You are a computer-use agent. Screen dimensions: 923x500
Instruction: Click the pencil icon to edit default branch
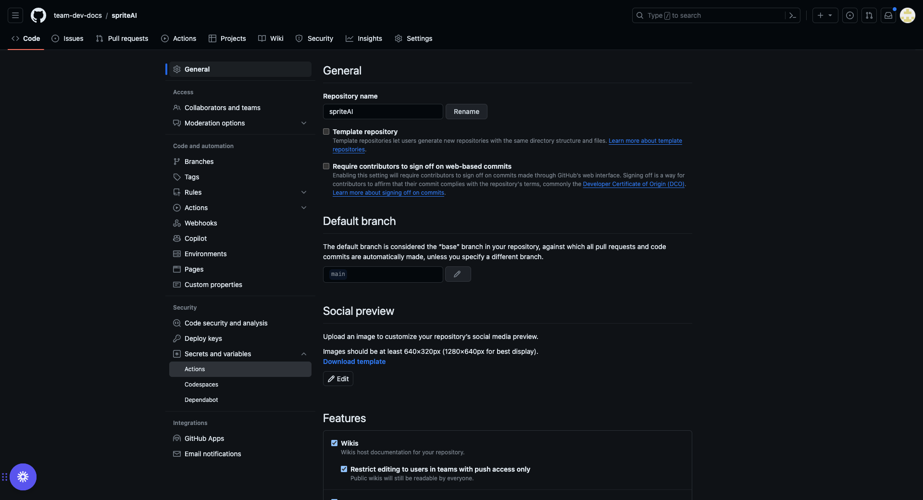click(458, 274)
